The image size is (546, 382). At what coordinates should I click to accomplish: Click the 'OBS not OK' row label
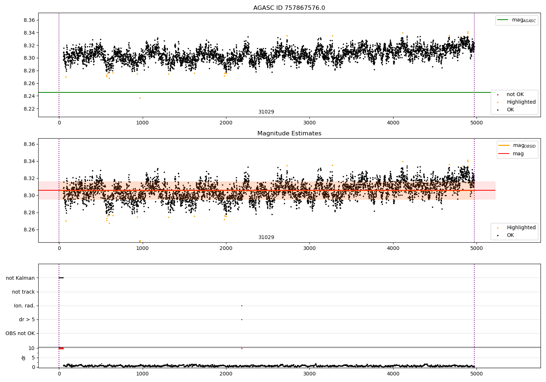click(20, 333)
